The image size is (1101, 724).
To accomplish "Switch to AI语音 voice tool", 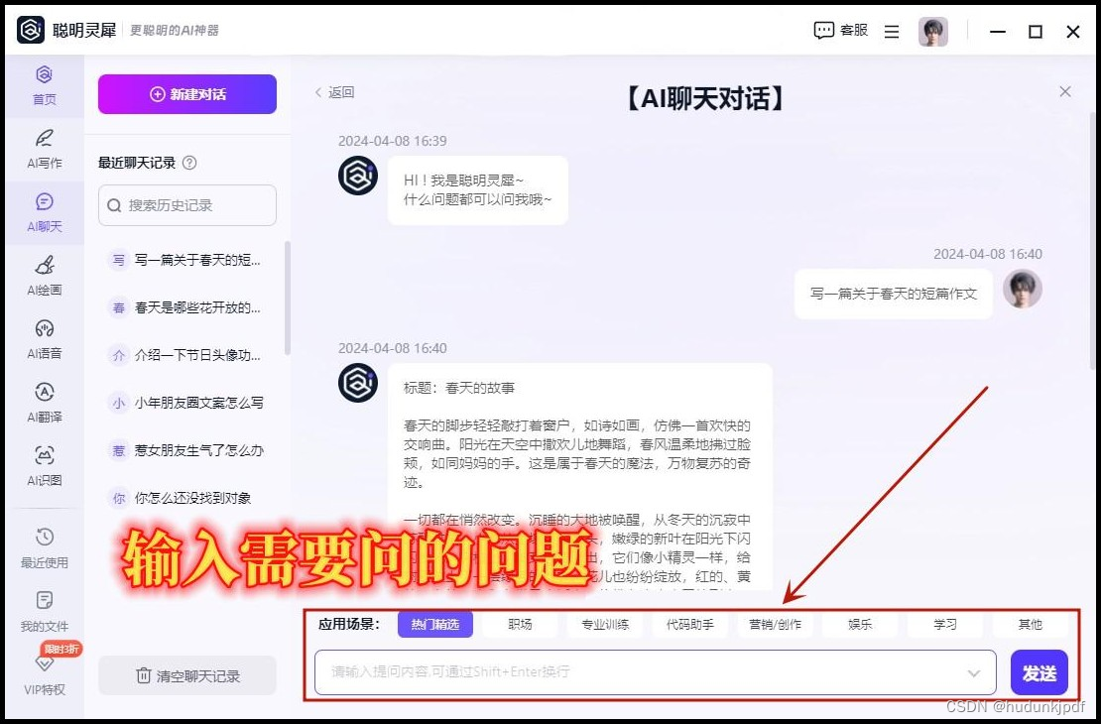I will click(44, 340).
